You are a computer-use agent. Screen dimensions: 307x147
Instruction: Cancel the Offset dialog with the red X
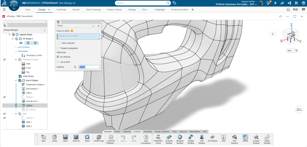pos(98,26)
